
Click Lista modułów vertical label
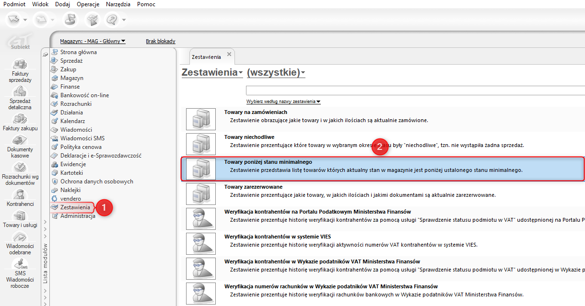click(x=46, y=263)
